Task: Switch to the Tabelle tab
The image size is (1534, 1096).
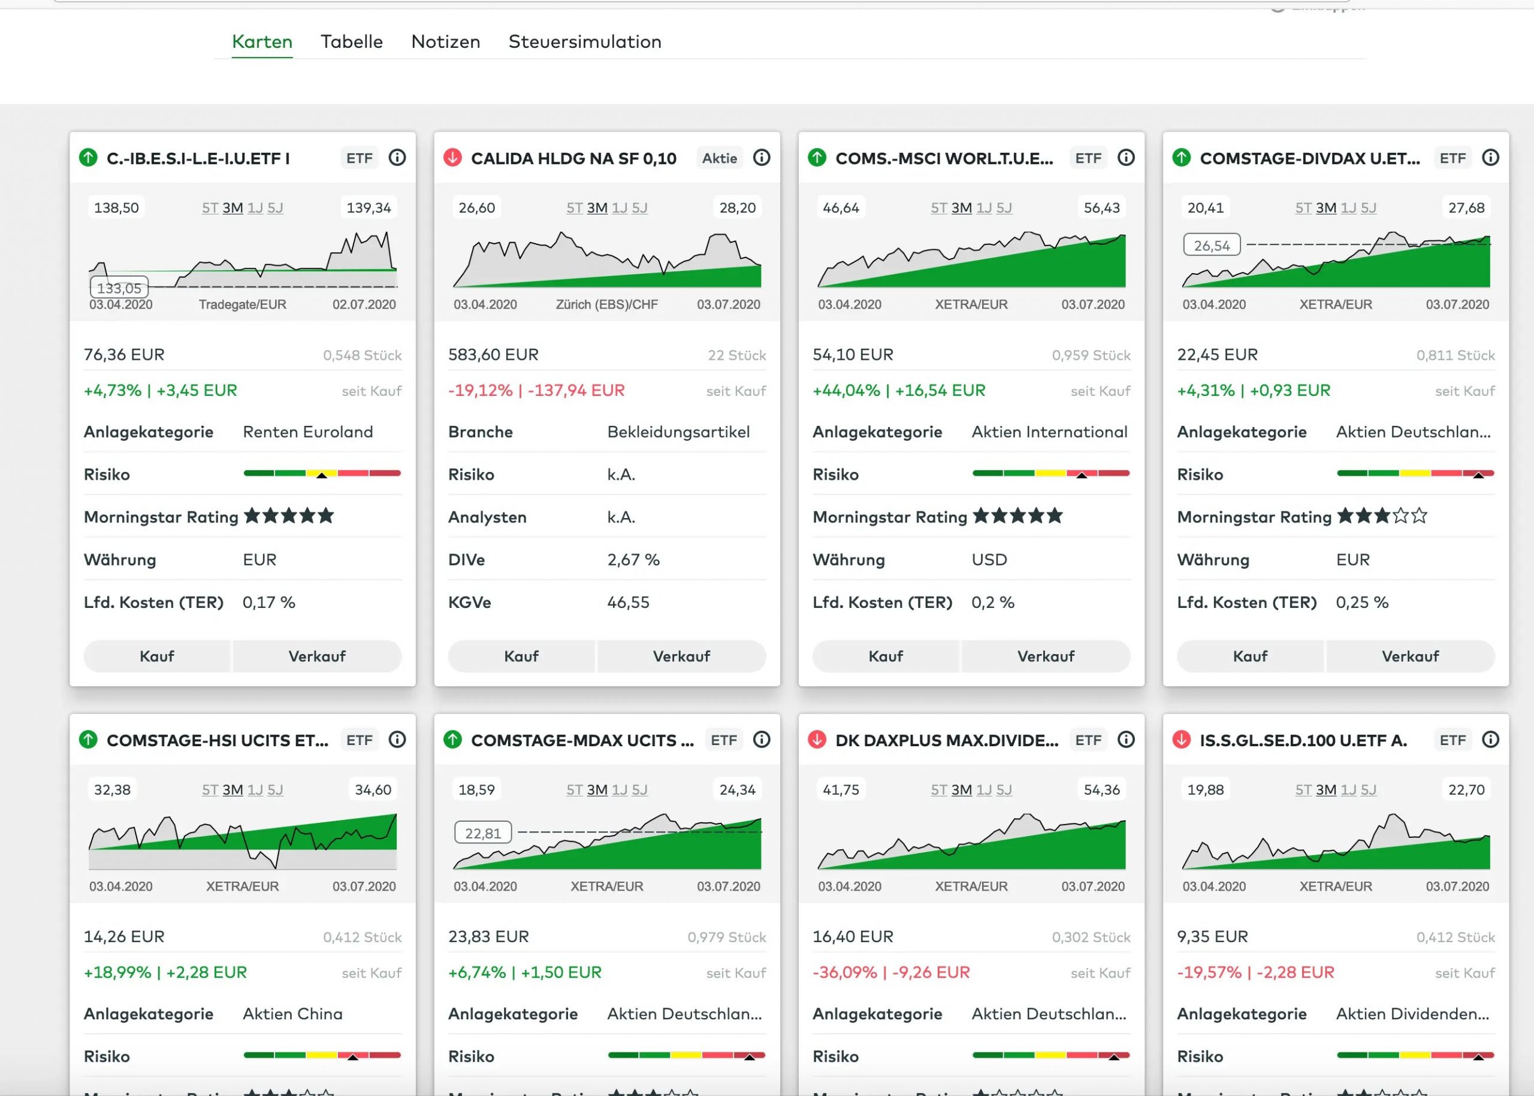Action: (x=351, y=42)
